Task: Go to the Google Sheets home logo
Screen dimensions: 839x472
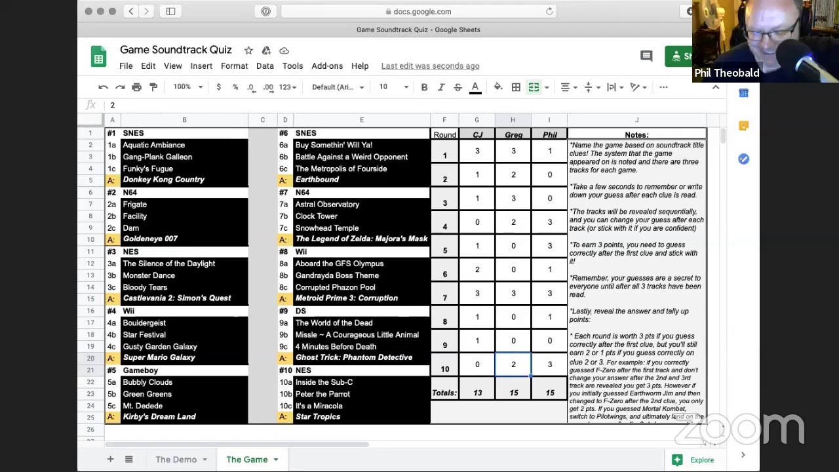Action: pyautogui.click(x=98, y=57)
